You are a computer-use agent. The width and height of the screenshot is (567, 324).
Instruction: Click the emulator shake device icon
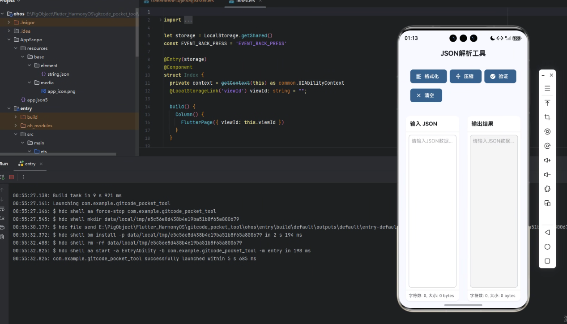click(547, 189)
